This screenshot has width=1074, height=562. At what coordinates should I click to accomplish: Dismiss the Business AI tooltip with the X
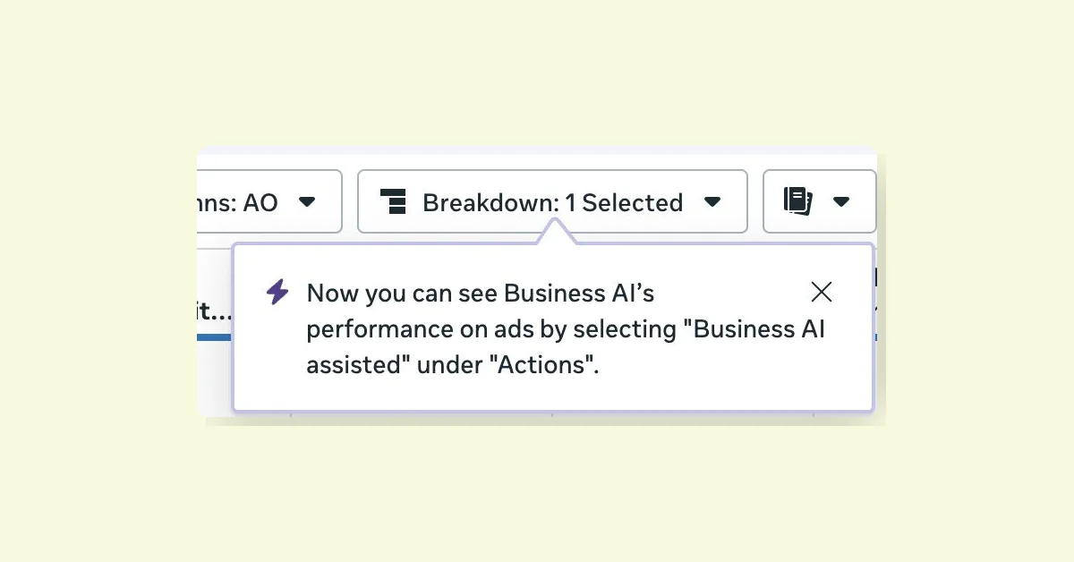(x=821, y=292)
